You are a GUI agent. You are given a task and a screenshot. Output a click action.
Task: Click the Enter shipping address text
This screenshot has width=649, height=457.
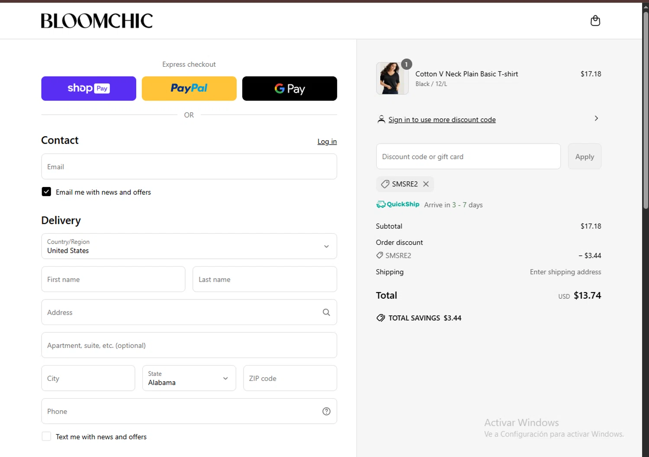[565, 272]
